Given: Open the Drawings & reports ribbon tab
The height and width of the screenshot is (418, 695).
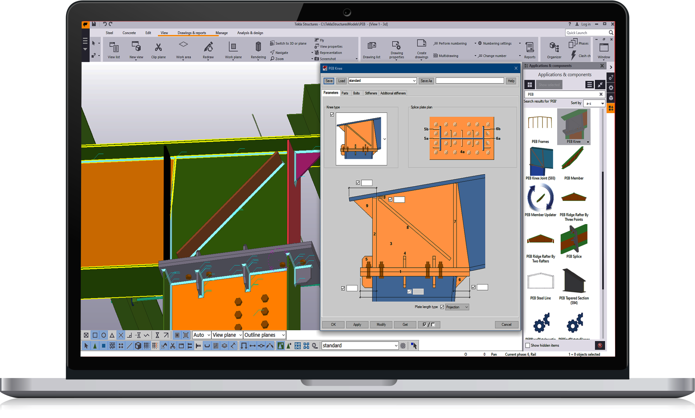Looking at the screenshot, I should click(192, 33).
